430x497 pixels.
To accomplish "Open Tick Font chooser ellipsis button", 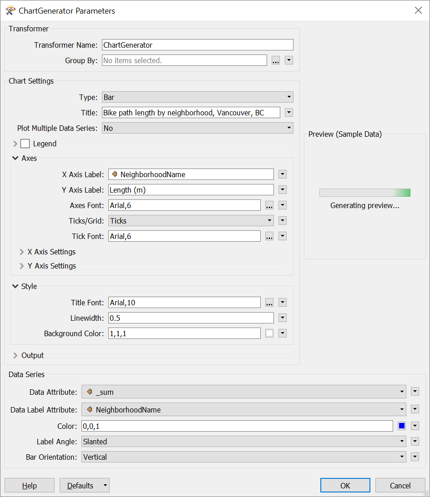I will [269, 236].
